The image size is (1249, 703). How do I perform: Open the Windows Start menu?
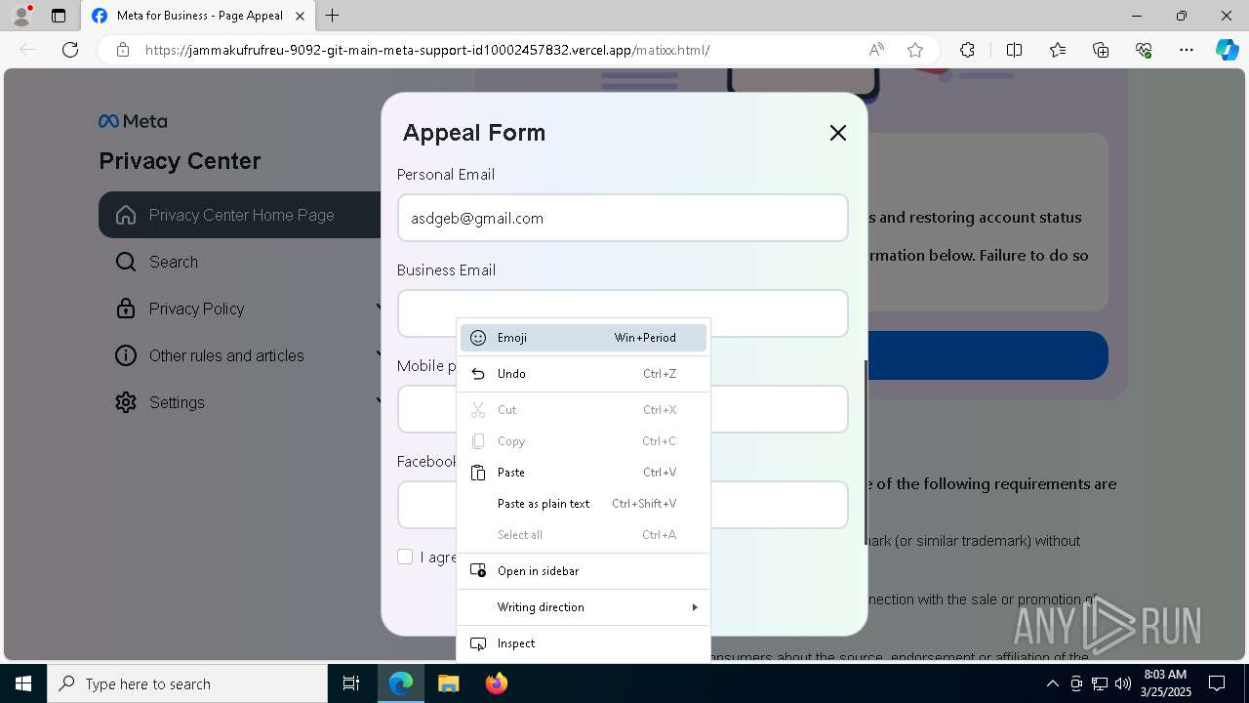pos(23,683)
